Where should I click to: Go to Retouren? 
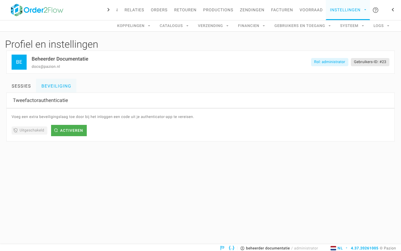coord(185,10)
